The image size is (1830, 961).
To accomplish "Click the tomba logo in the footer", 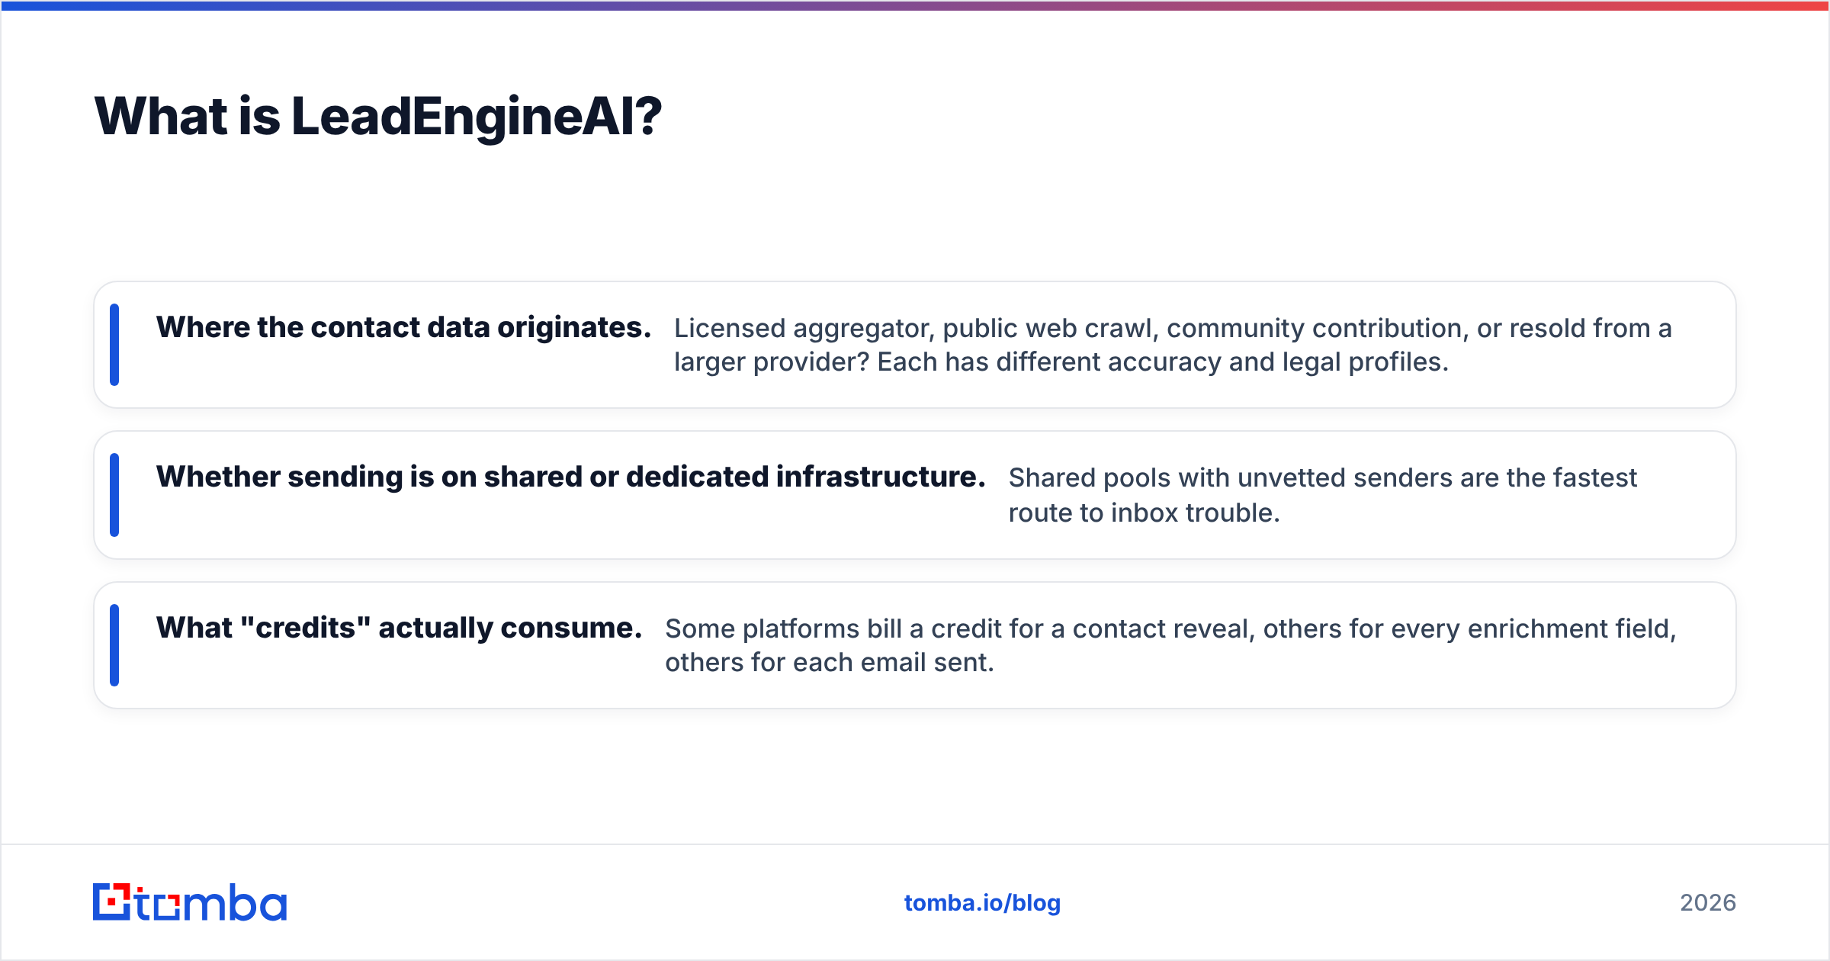I will (x=190, y=902).
